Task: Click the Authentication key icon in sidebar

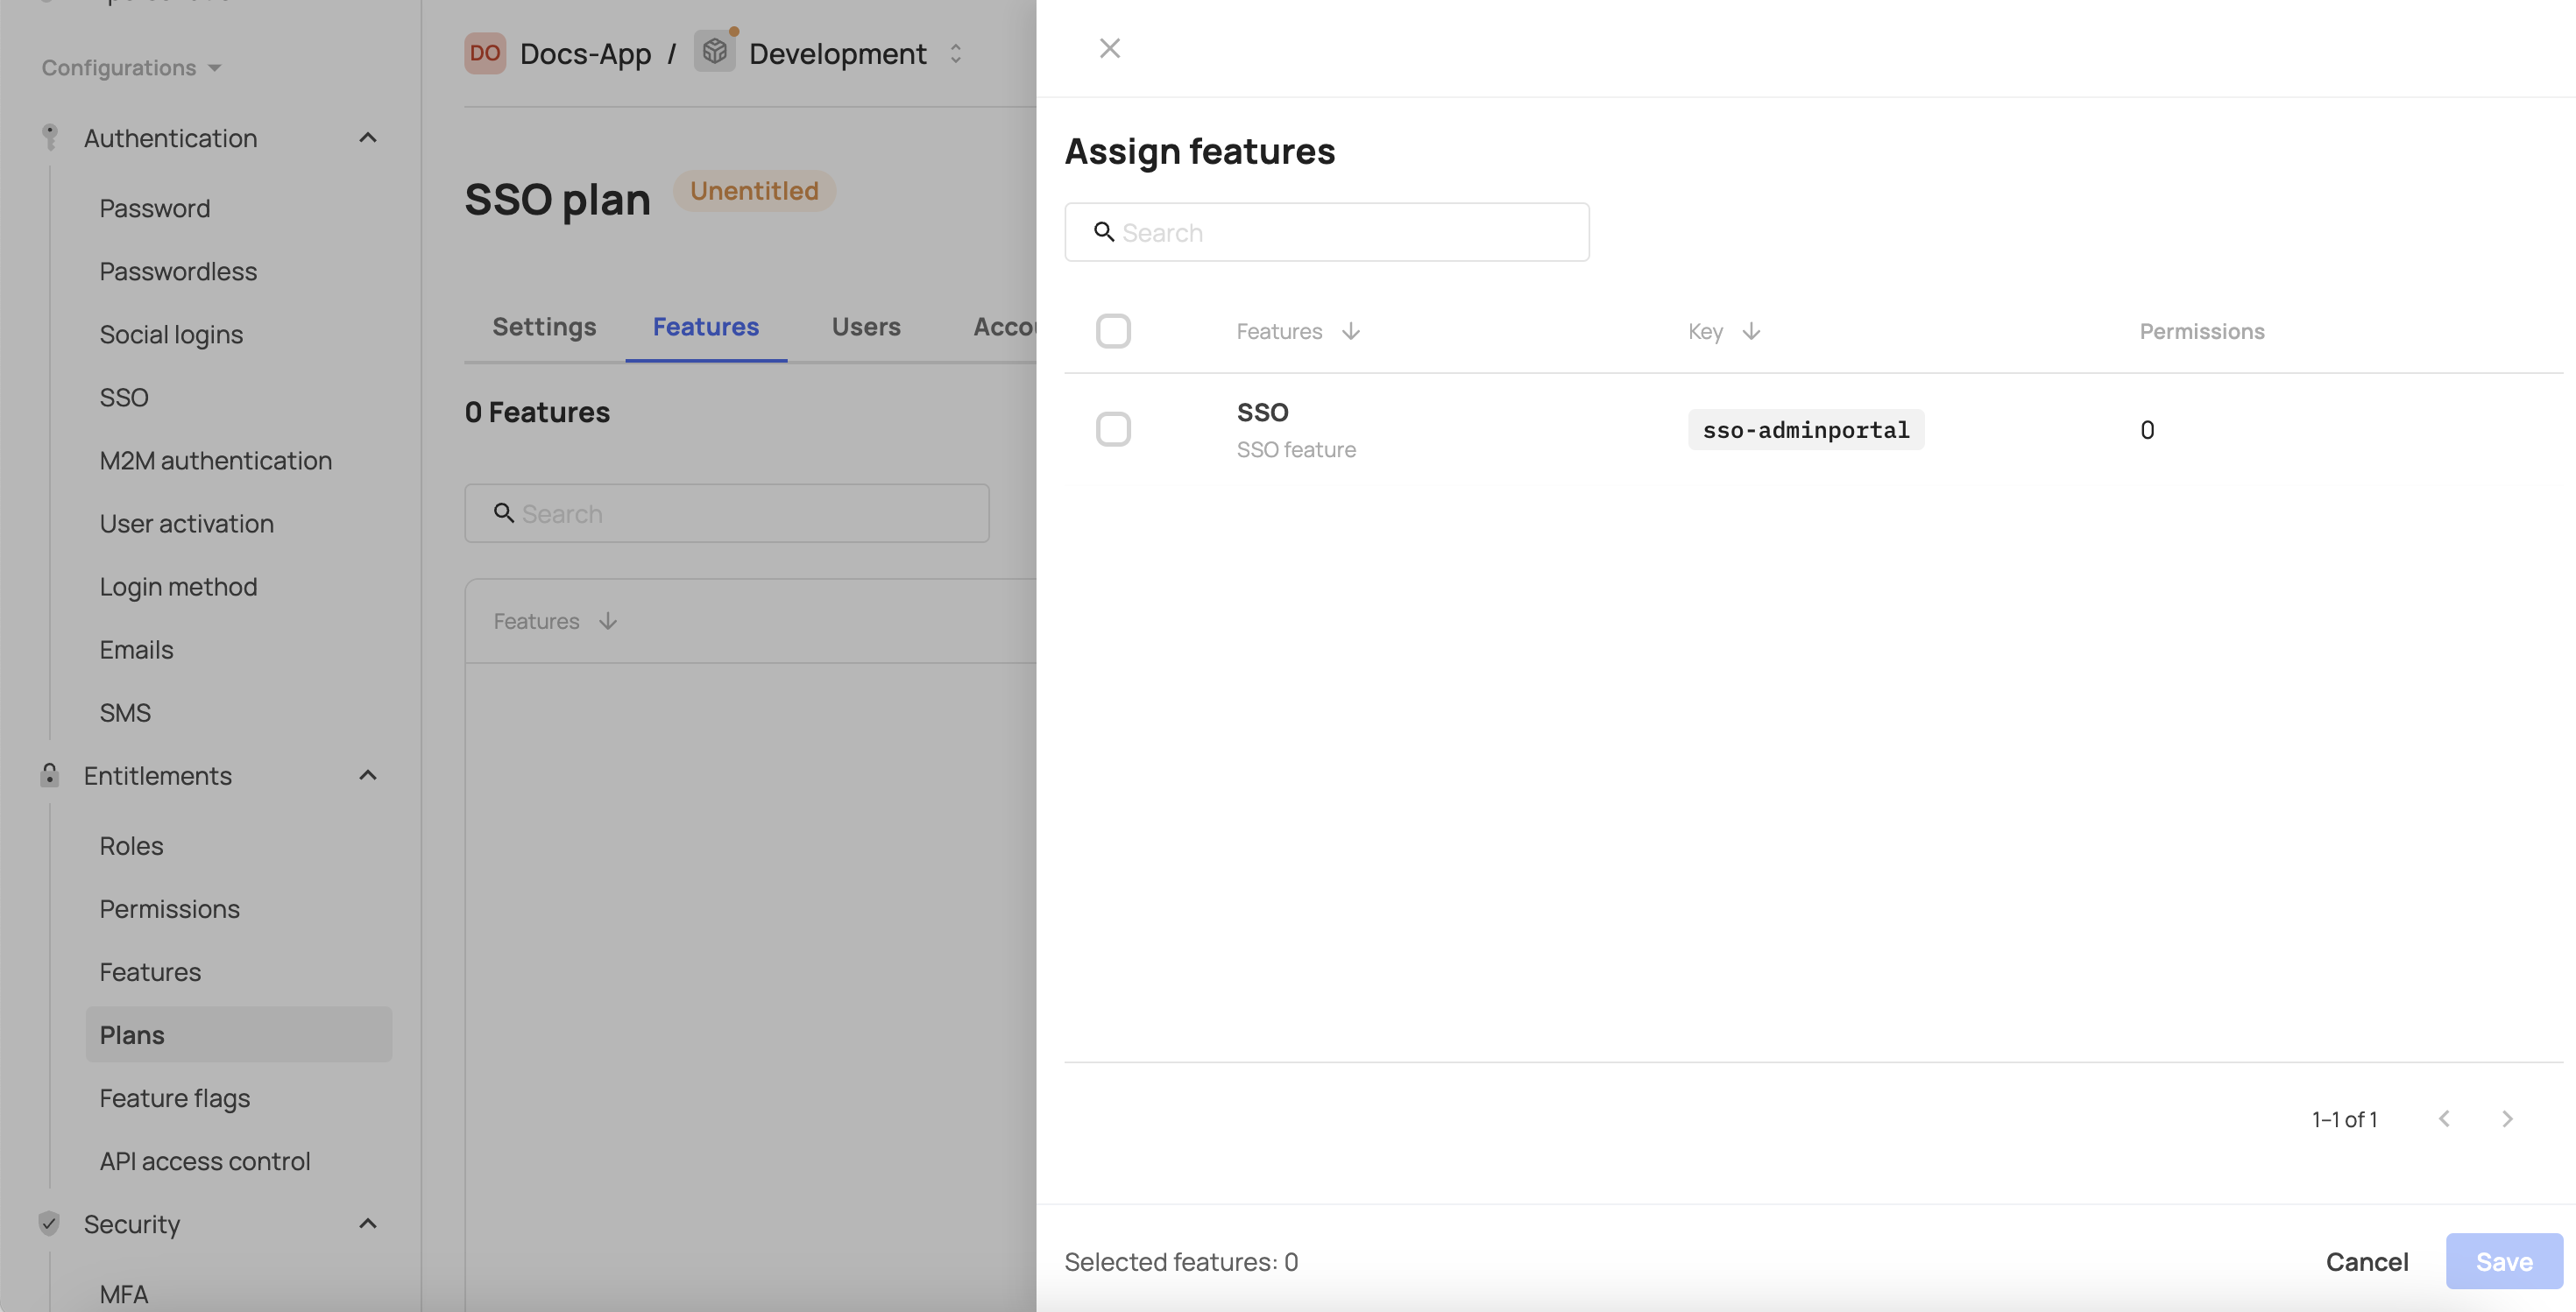Action: tap(50, 137)
